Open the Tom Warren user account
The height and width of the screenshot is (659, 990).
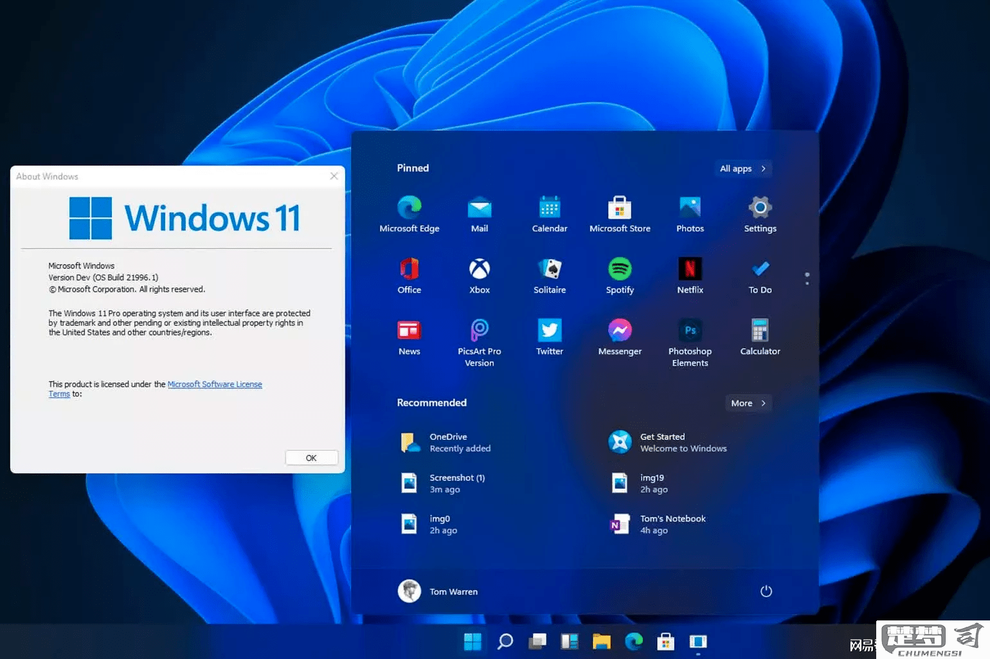[438, 591]
